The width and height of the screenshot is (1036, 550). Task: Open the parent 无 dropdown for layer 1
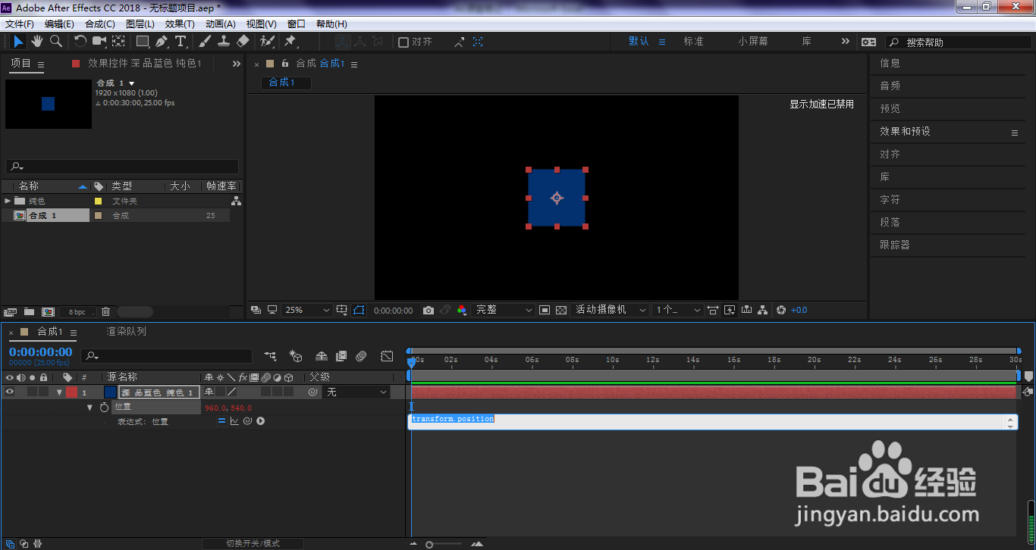[356, 392]
